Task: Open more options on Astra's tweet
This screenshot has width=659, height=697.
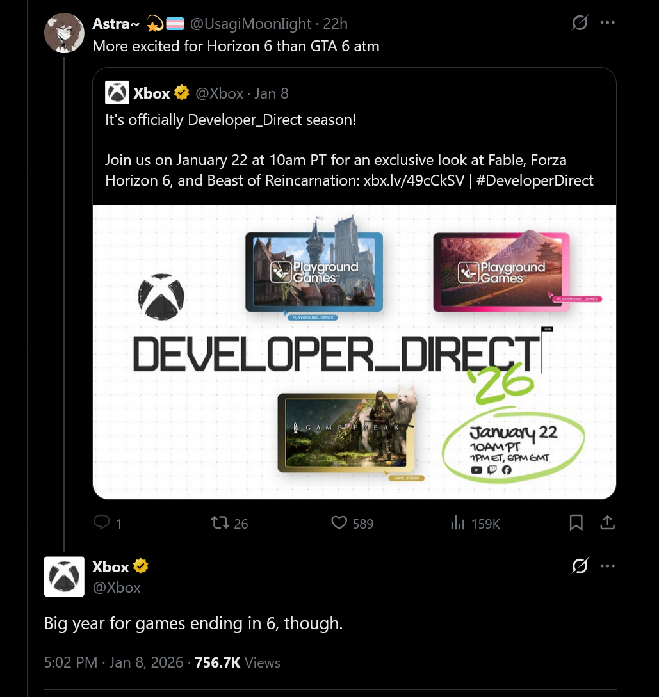Action: (x=607, y=22)
